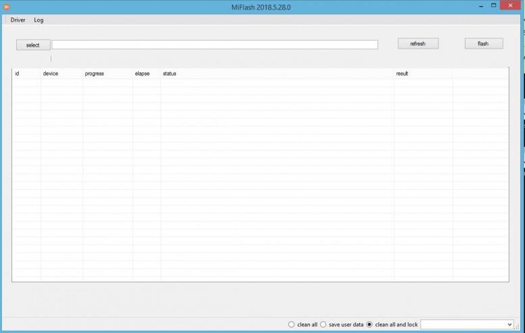Click the result column header
525x333 pixels.
tap(402, 74)
